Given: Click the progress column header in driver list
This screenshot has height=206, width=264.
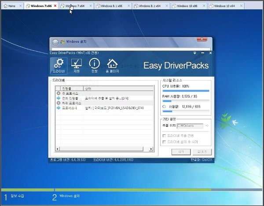Looking at the screenshot, I should tap(72, 88).
